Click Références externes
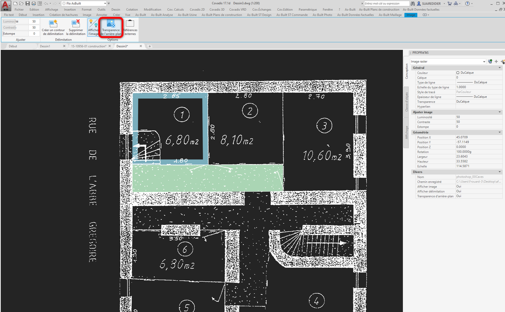 click(x=130, y=27)
